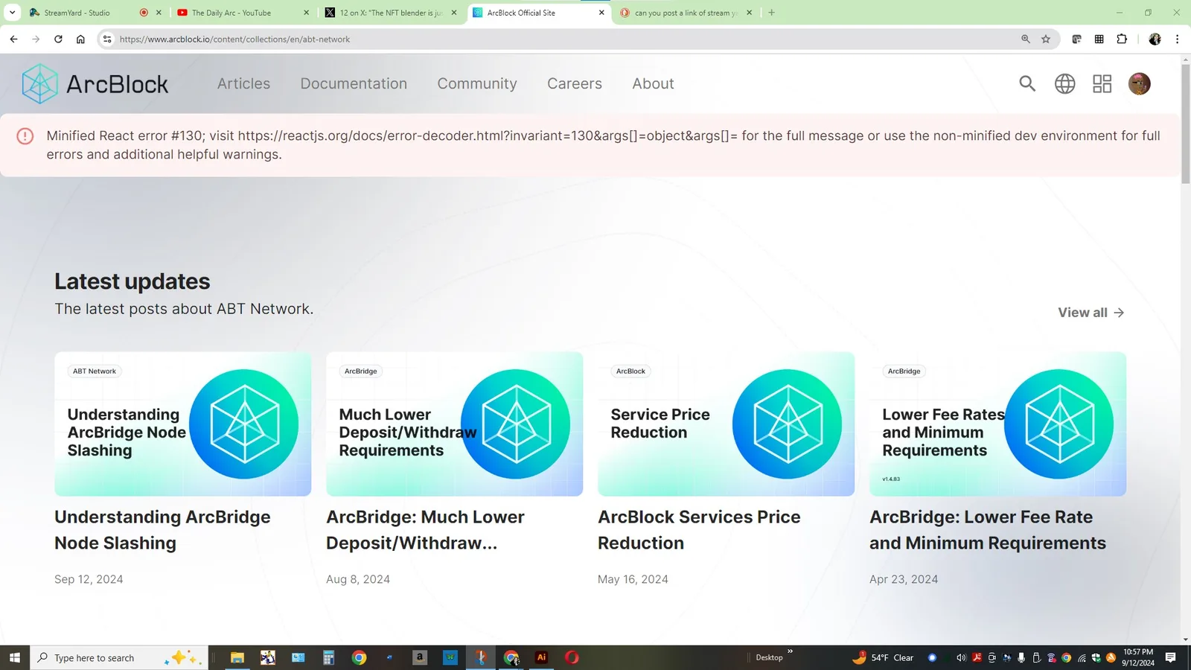Open 'ArcBridge: Much Lower Deposit/Withdraw...' article title
This screenshot has width=1191, height=670.
[425, 530]
